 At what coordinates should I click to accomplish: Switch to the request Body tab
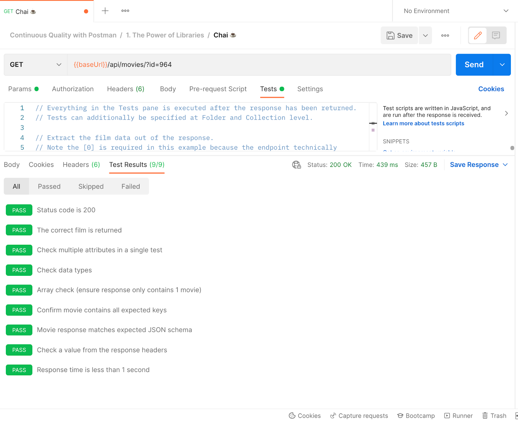point(168,89)
